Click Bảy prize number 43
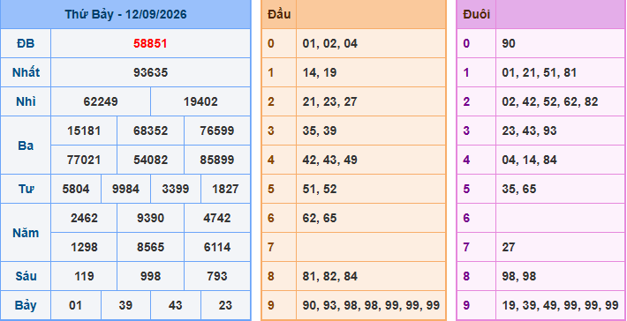 176,305
